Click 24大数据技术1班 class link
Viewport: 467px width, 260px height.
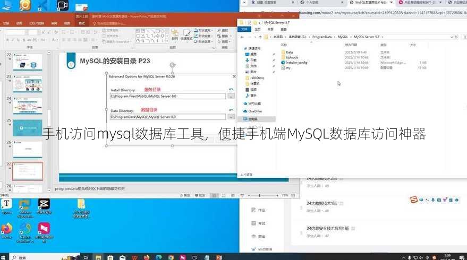(x=321, y=203)
